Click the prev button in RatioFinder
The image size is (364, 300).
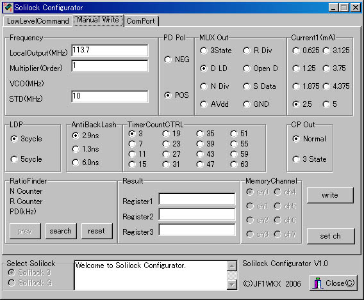click(x=25, y=231)
